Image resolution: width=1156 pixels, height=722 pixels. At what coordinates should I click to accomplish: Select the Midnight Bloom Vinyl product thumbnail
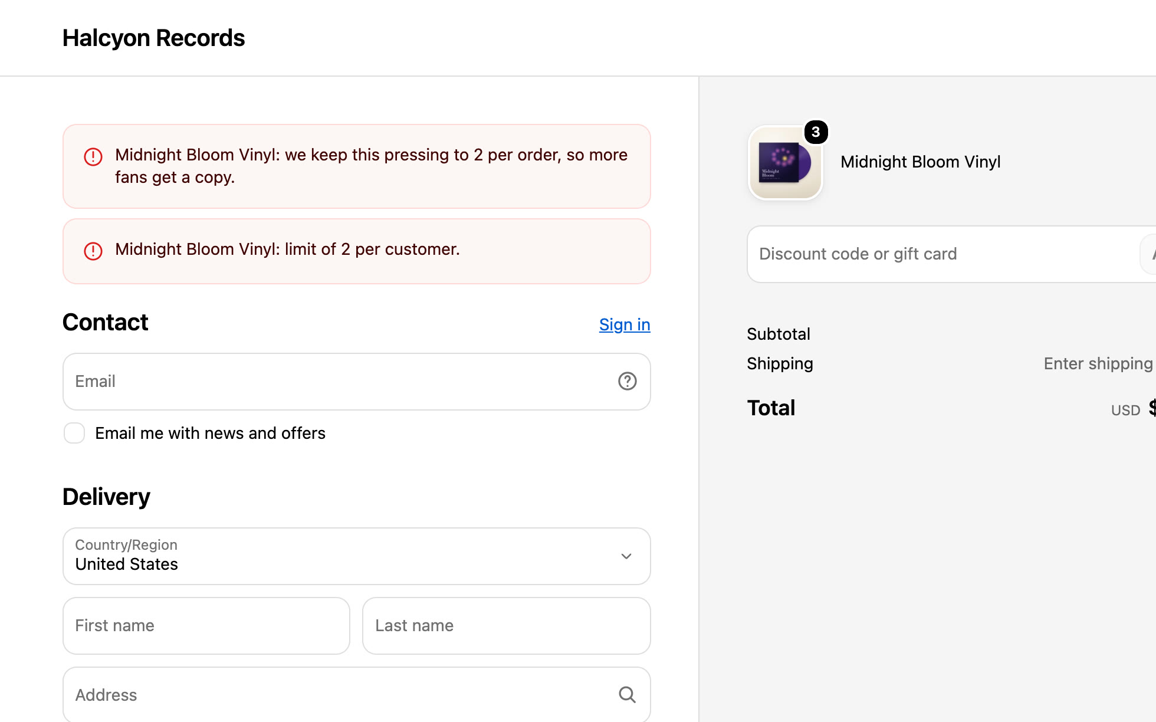tap(785, 163)
